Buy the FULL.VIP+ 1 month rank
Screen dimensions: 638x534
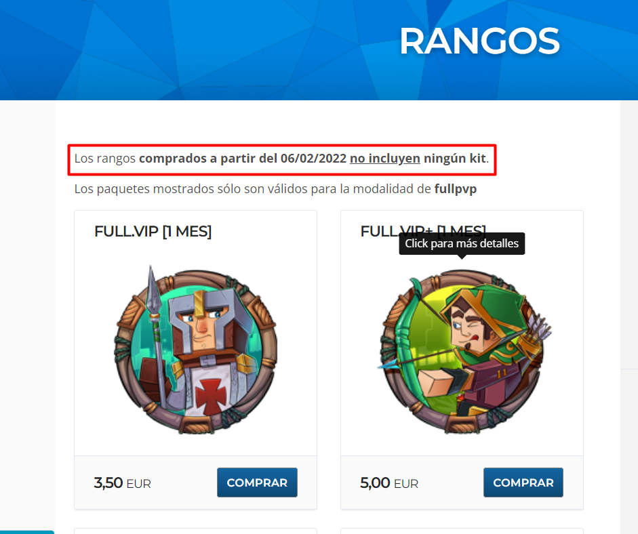pyautogui.click(x=523, y=482)
